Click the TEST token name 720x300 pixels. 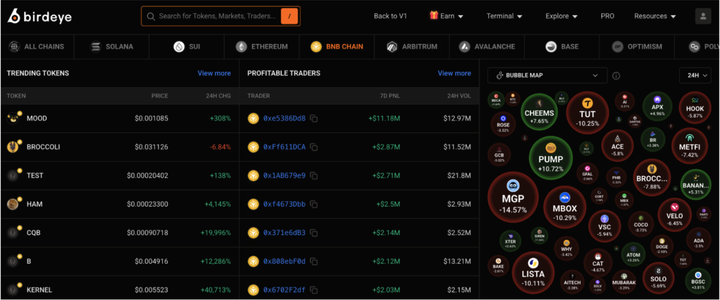click(x=35, y=176)
